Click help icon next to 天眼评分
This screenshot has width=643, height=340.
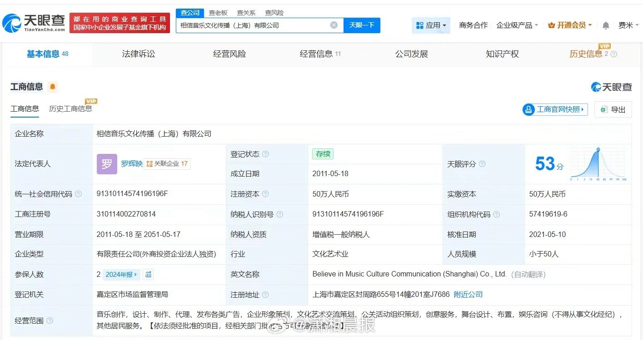click(x=482, y=164)
